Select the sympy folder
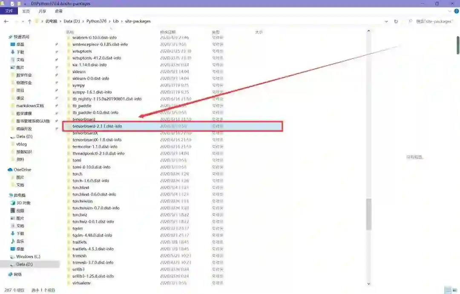Viewport: 460px width, 294px height. pos(79,85)
